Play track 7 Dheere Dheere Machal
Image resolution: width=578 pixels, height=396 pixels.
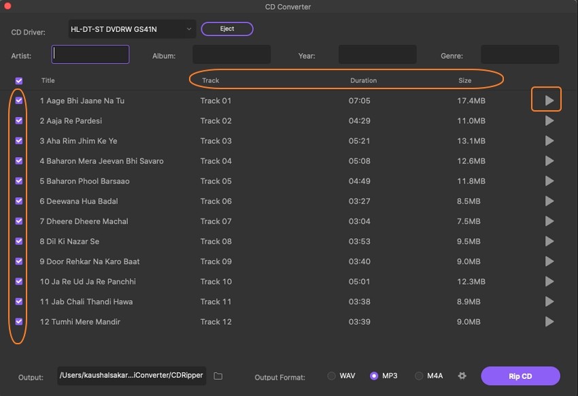tap(549, 221)
